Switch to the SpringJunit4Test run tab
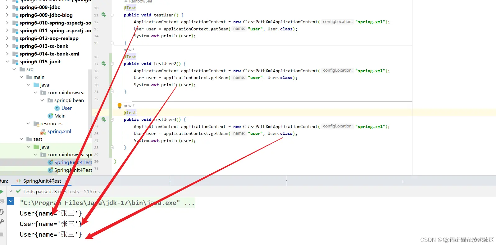This screenshot has height=245, width=496. 42,181
